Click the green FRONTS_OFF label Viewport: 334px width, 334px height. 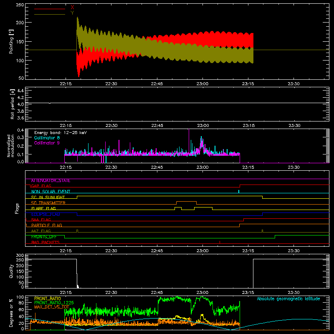(44, 237)
